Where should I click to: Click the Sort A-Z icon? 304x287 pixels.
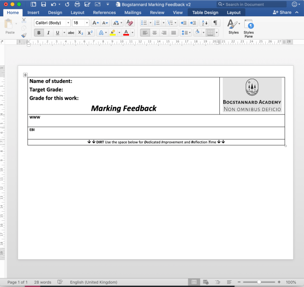205,23
